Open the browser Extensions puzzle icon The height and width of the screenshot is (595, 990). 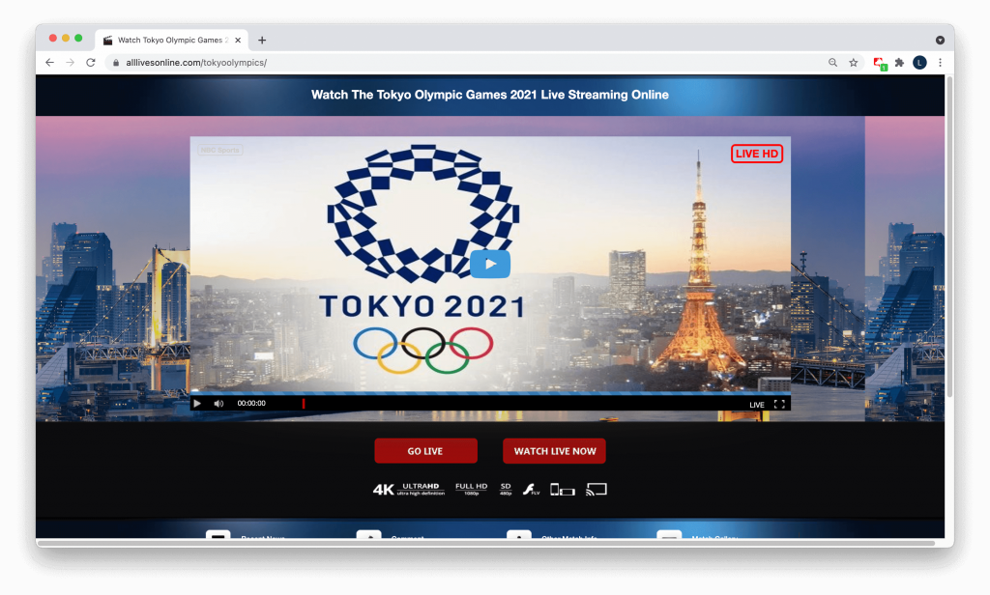899,63
